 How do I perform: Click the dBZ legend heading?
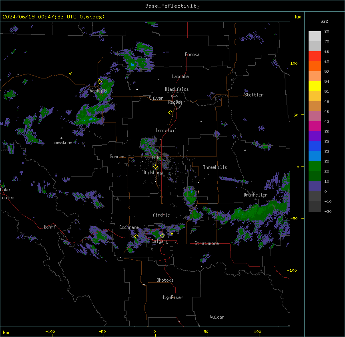tap(324, 21)
